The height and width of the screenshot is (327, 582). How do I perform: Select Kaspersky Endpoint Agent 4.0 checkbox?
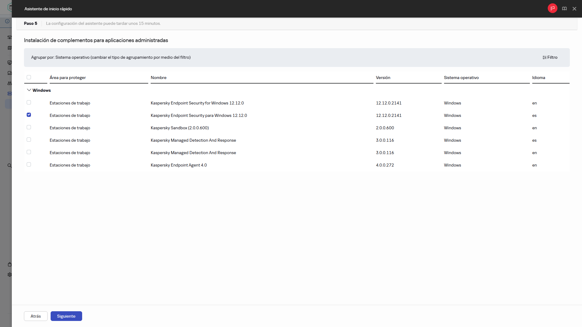(29, 165)
